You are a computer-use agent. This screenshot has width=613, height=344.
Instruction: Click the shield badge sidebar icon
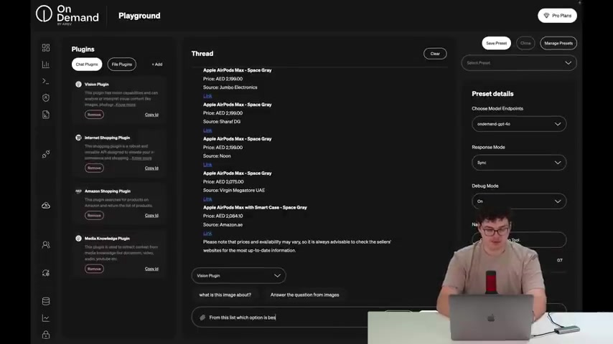[x=46, y=97]
